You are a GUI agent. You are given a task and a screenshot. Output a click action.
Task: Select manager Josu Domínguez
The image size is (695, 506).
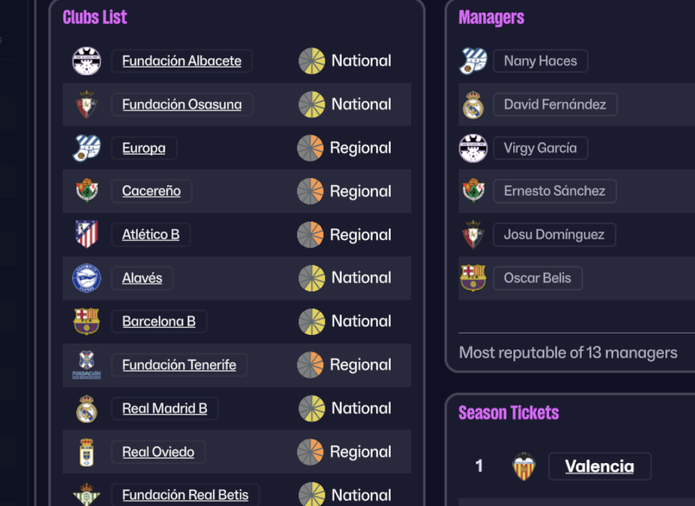[554, 234]
